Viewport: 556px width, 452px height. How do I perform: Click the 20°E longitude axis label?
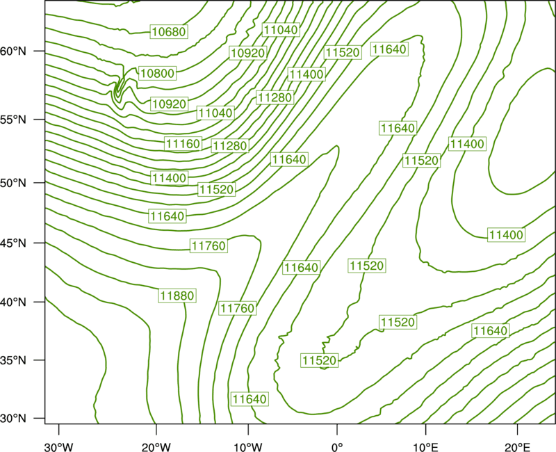(x=517, y=447)
